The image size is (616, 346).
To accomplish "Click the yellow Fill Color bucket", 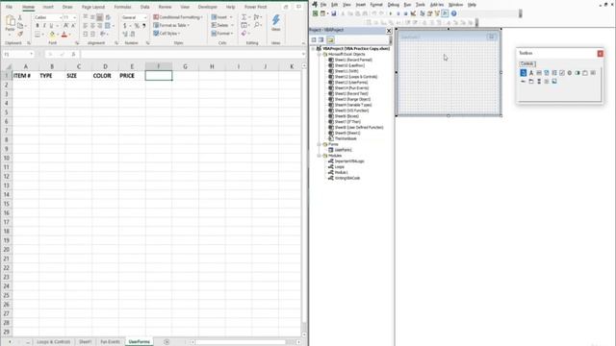I will 52,35.
